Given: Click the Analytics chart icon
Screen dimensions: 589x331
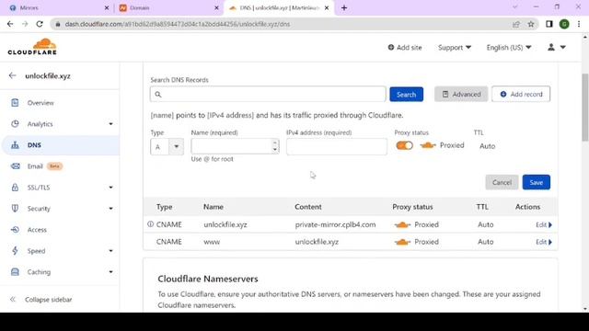Looking at the screenshot, I should pyautogui.click(x=15, y=124).
